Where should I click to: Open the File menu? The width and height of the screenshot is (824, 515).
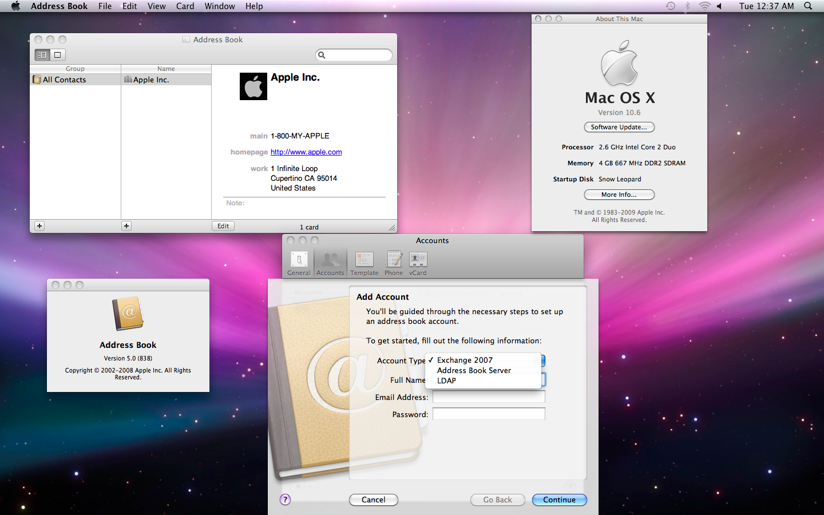click(x=105, y=6)
